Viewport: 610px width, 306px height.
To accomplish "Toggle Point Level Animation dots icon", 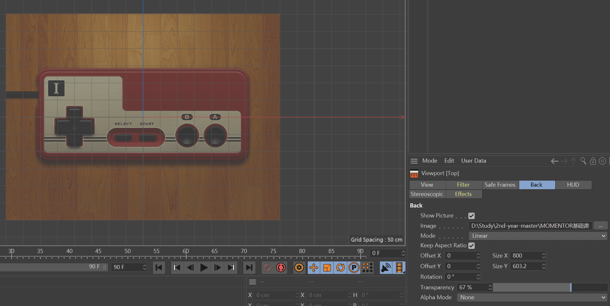I will 367,268.
